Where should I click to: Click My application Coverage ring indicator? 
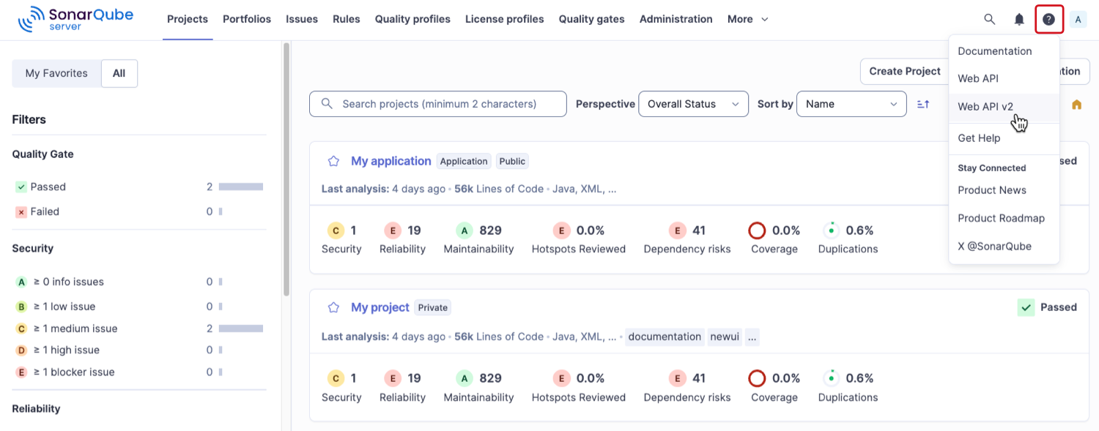tap(757, 231)
